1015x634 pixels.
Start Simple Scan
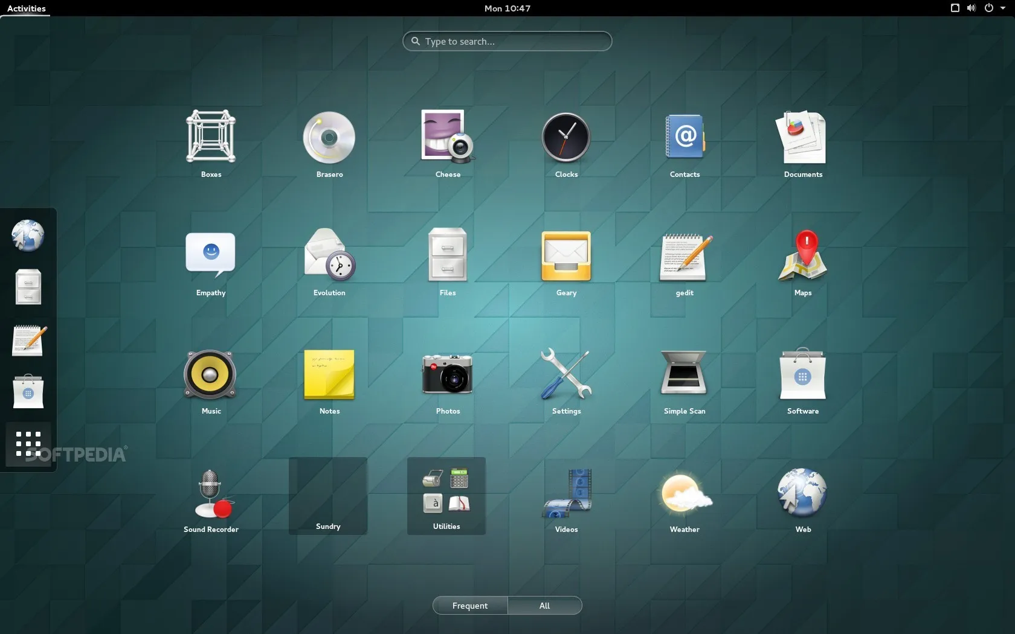[x=684, y=374]
